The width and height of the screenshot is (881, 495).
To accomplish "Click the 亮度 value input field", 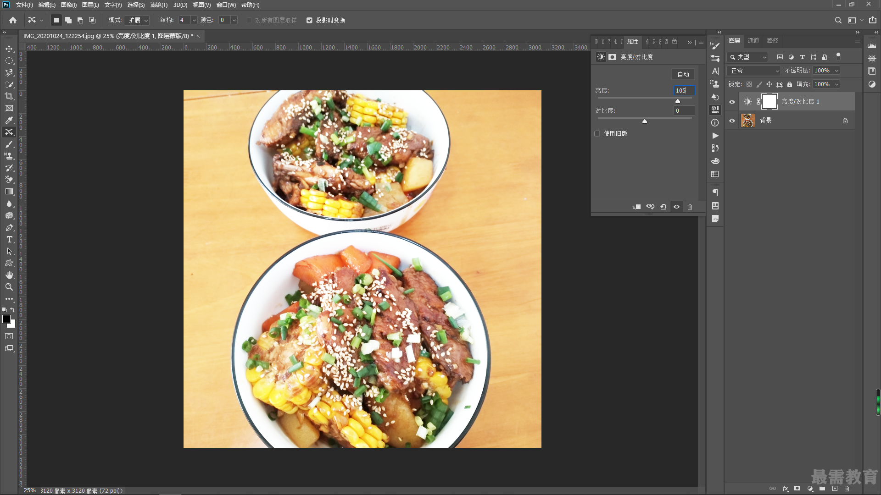I will tap(684, 90).
